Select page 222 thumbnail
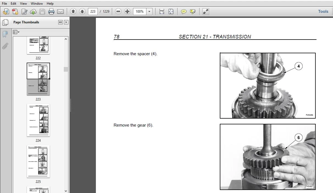The image size is (333, 193). 38,45
